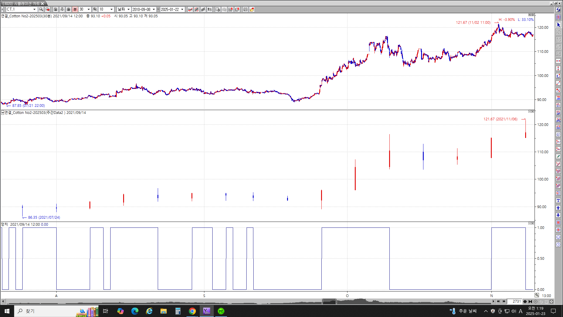Open the Chrome browser from taskbar

tap(192, 311)
